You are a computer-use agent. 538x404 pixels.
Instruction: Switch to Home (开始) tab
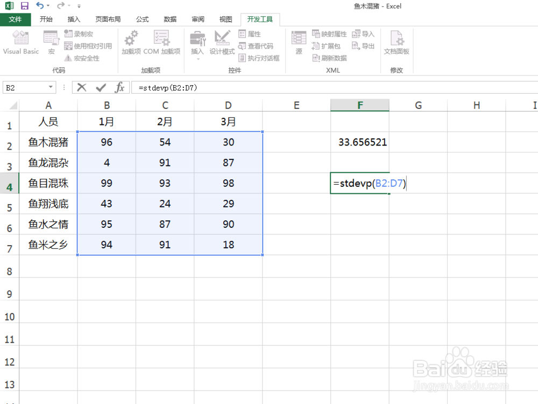[46, 19]
